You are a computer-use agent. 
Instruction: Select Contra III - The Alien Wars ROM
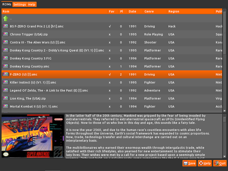(112, 42)
